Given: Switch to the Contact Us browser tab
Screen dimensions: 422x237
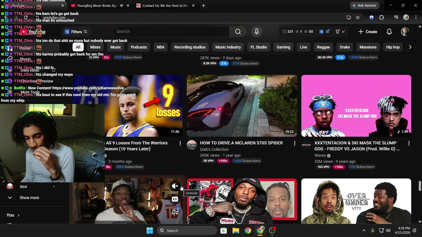Looking at the screenshot, I should point(166,6).
